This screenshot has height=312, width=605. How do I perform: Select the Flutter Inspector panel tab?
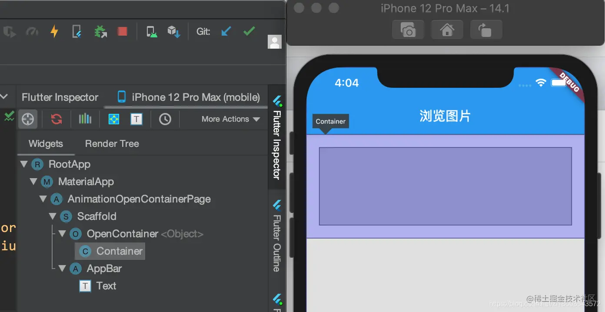60,97
